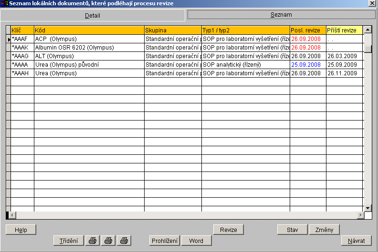Click the Prohlížení button
The height and width of the screenshot is (252, 378).
(x=165, y=241)
